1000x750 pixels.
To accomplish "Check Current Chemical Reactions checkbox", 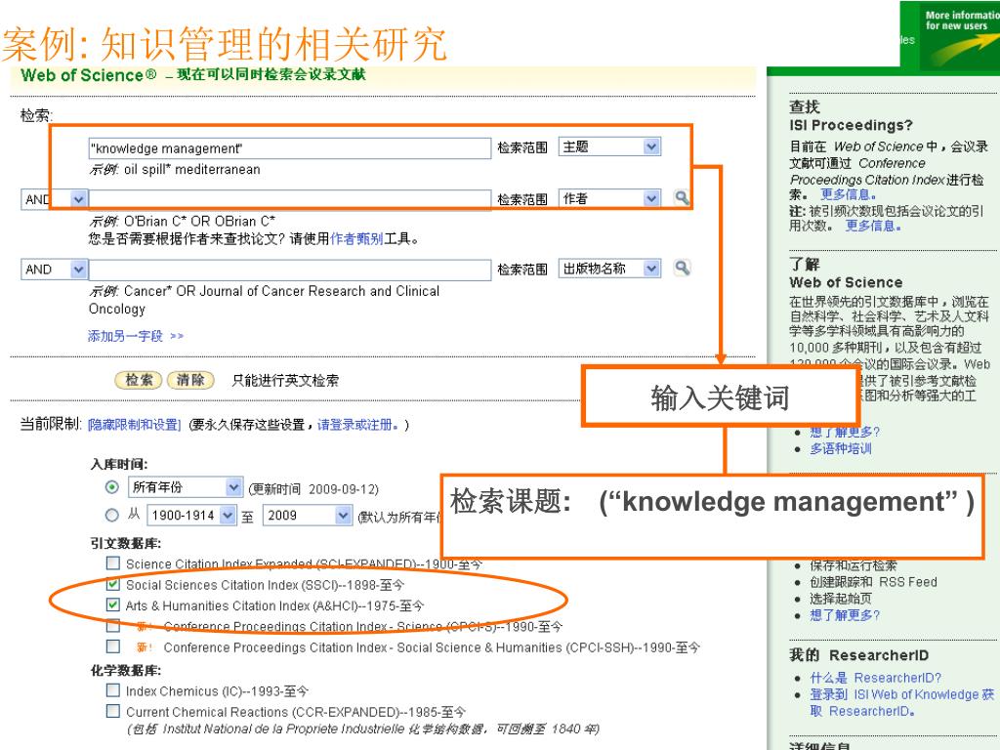I will tap(113, 711).
